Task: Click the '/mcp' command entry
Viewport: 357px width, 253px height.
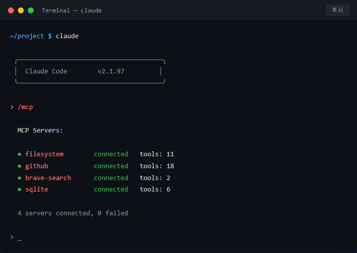Action: click(x=25, y=107)
